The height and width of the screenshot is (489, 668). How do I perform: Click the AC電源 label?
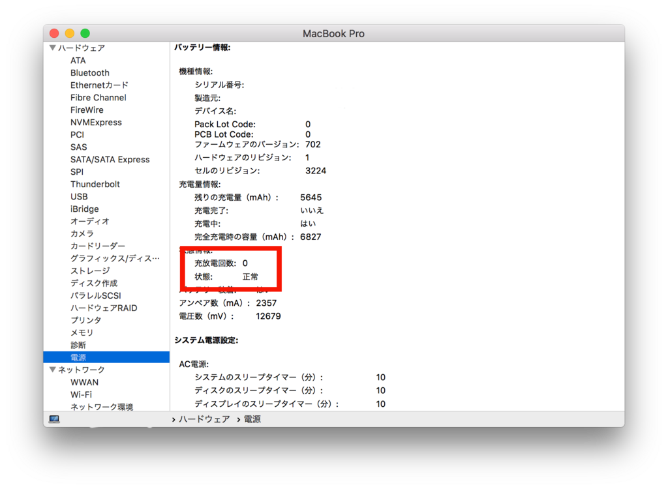click(194, 364)
